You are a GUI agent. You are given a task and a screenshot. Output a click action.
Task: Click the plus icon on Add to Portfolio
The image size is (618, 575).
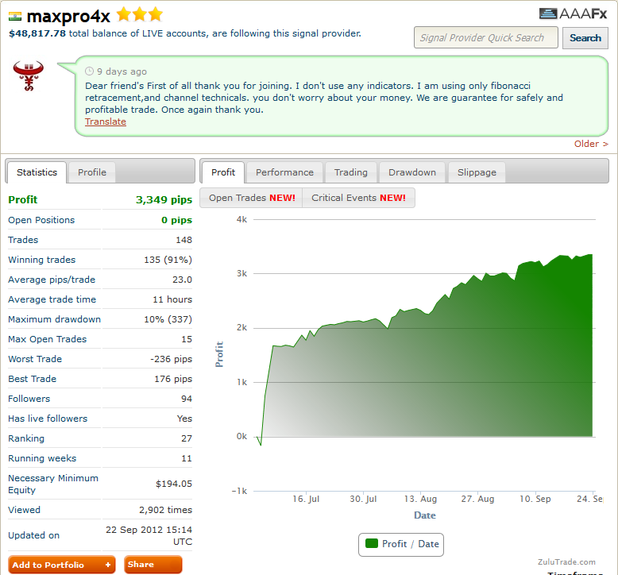(107, 565)
